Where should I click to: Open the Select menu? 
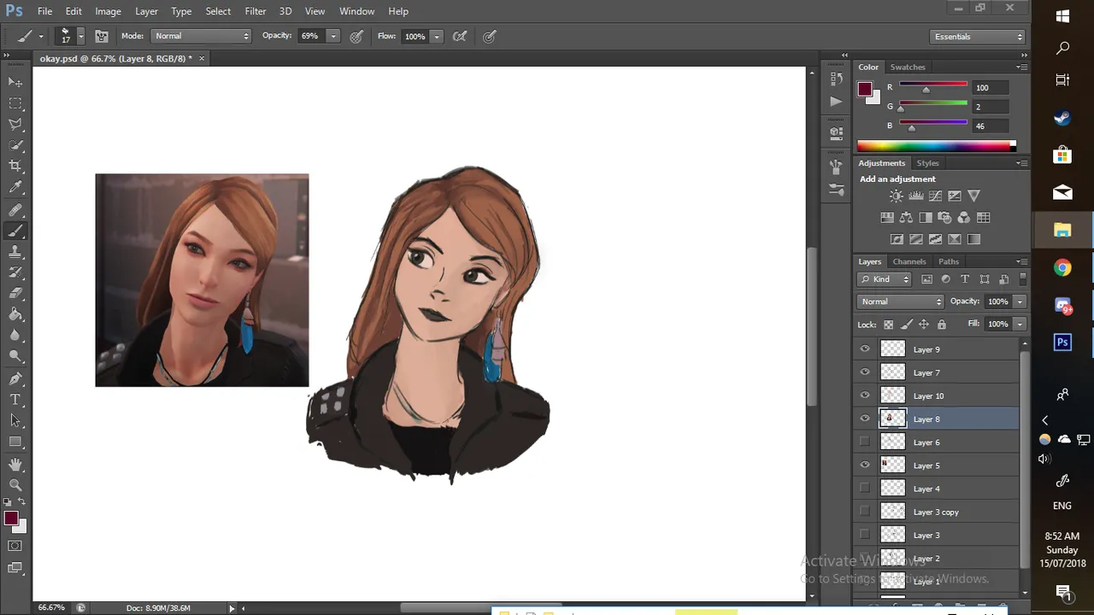(x=218, y=11)
